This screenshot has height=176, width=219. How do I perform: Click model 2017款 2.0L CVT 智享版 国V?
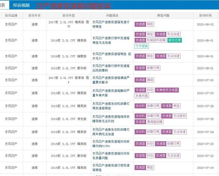point(68,80)
